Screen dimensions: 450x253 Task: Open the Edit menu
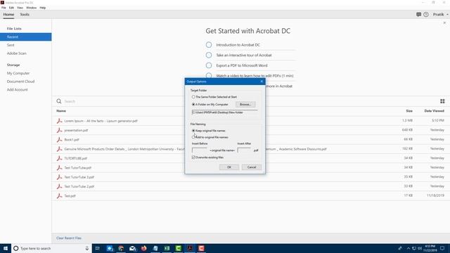click(11, 8)
